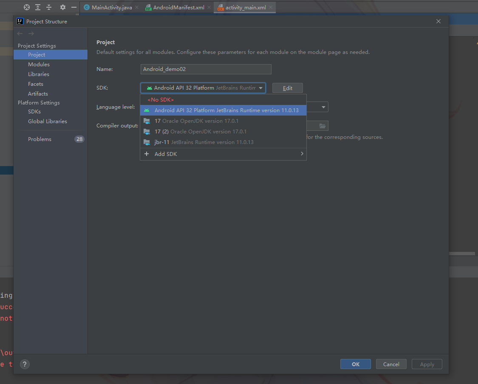
Task: Close the MainActivity.java tab with its X
Action: [x=137, y=7]
